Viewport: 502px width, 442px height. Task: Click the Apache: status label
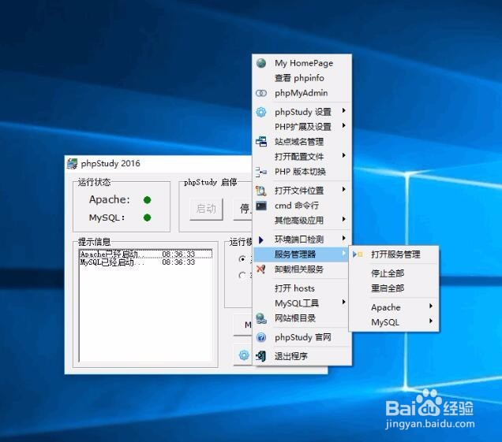(x=110, y=199)
